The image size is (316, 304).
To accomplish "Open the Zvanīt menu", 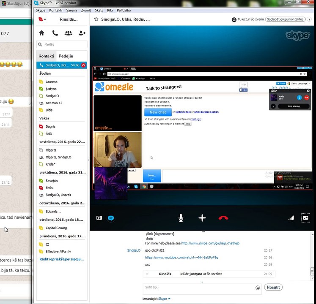I will coord(86,10).
